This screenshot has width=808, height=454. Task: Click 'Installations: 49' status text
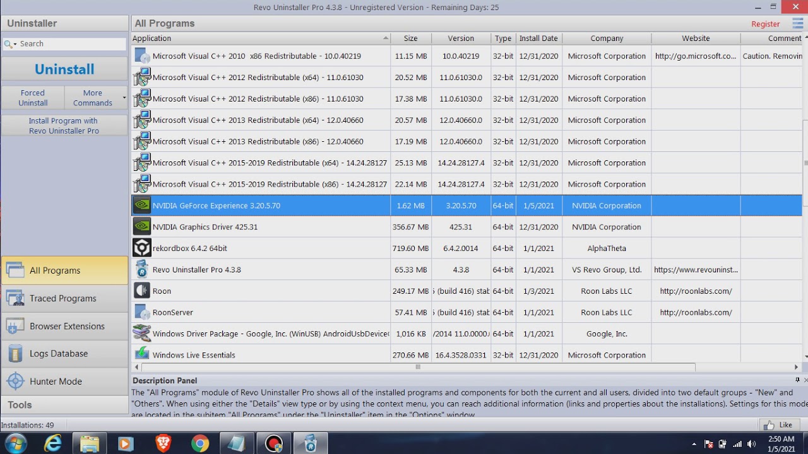coord(27,426)
